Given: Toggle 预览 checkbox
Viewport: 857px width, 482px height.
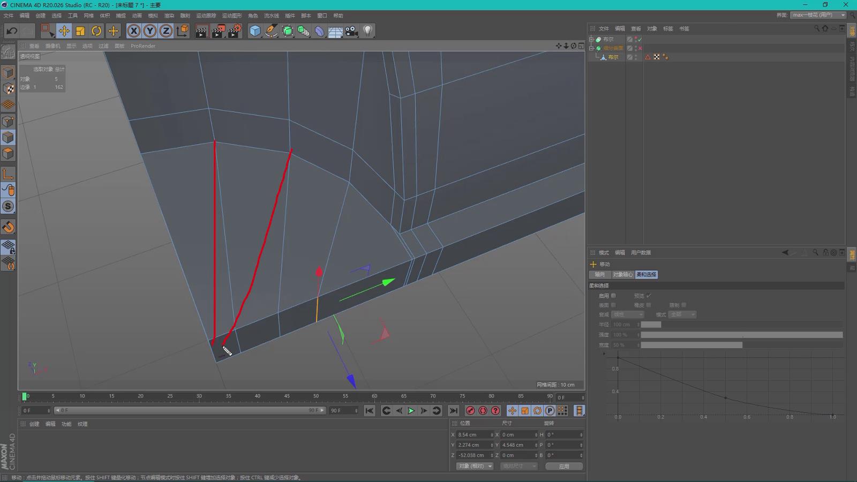Looking at the screenshot, I should [x=649, y=296].
